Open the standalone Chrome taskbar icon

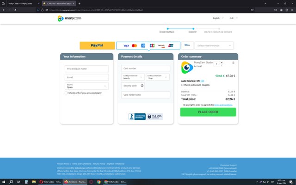tap(99, 182)
